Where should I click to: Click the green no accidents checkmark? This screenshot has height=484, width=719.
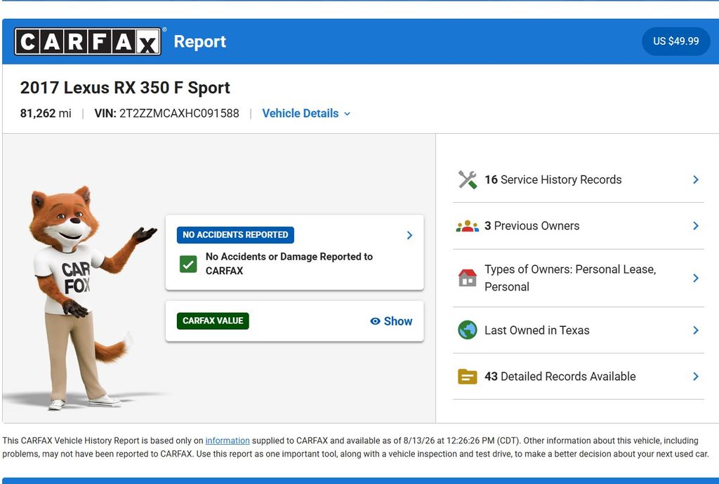(188, 264)
